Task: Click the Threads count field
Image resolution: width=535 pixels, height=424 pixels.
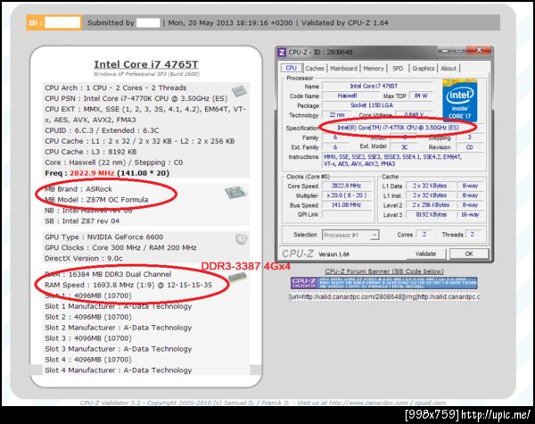Action: (x=473, y=235)
